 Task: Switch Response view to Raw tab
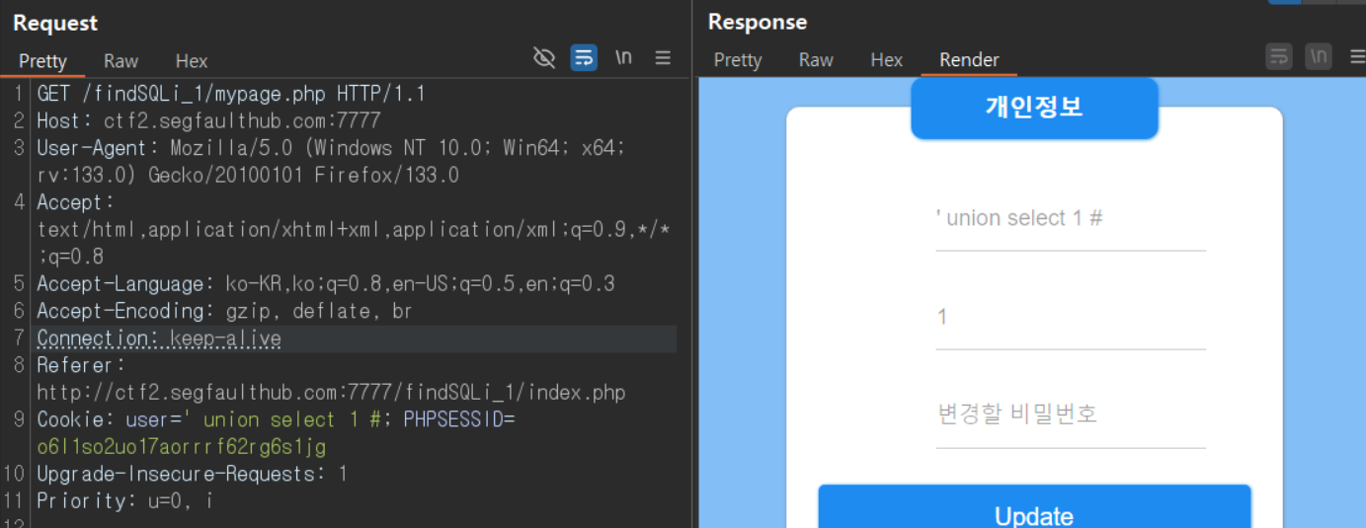pyautogui.click(x=816, y=60)
